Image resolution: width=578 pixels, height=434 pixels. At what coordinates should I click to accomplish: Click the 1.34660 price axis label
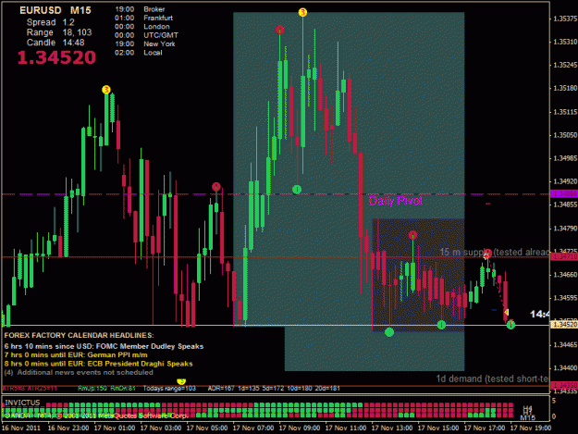point(565,275)
